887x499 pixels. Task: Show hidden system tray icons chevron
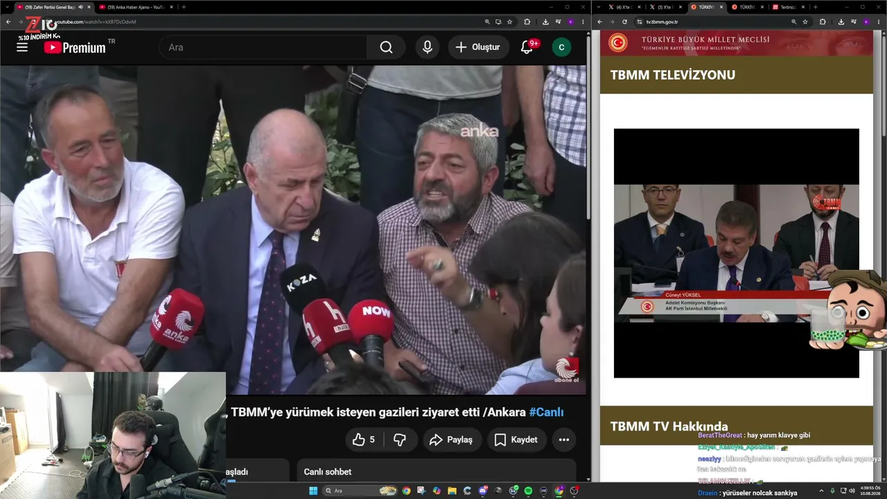(821, 491)
